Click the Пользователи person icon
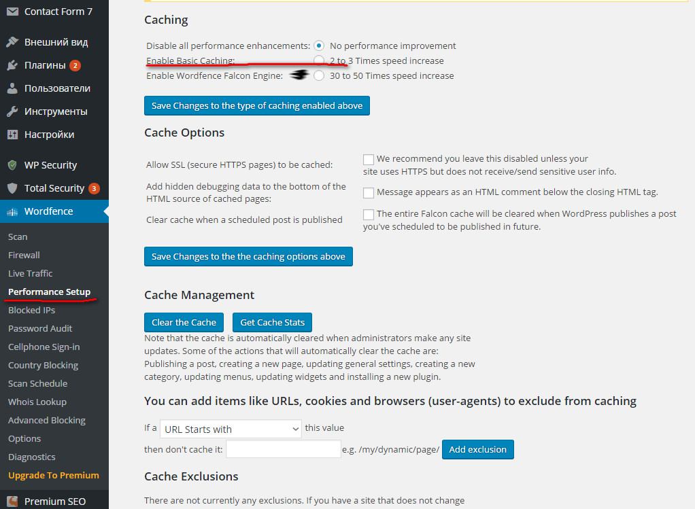 pos(12,88)
